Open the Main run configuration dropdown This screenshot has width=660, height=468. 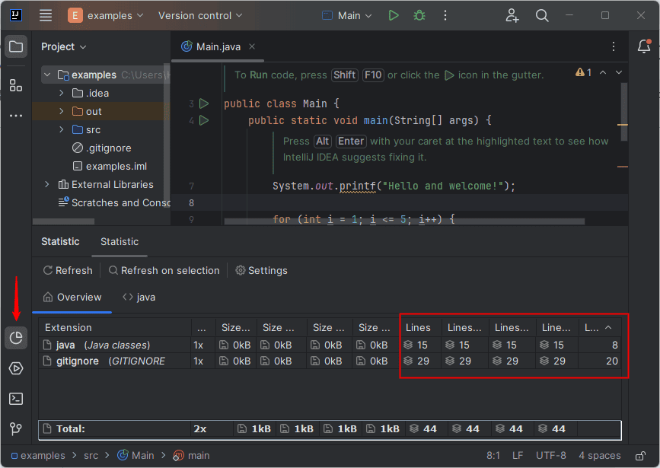click(348, 15)
